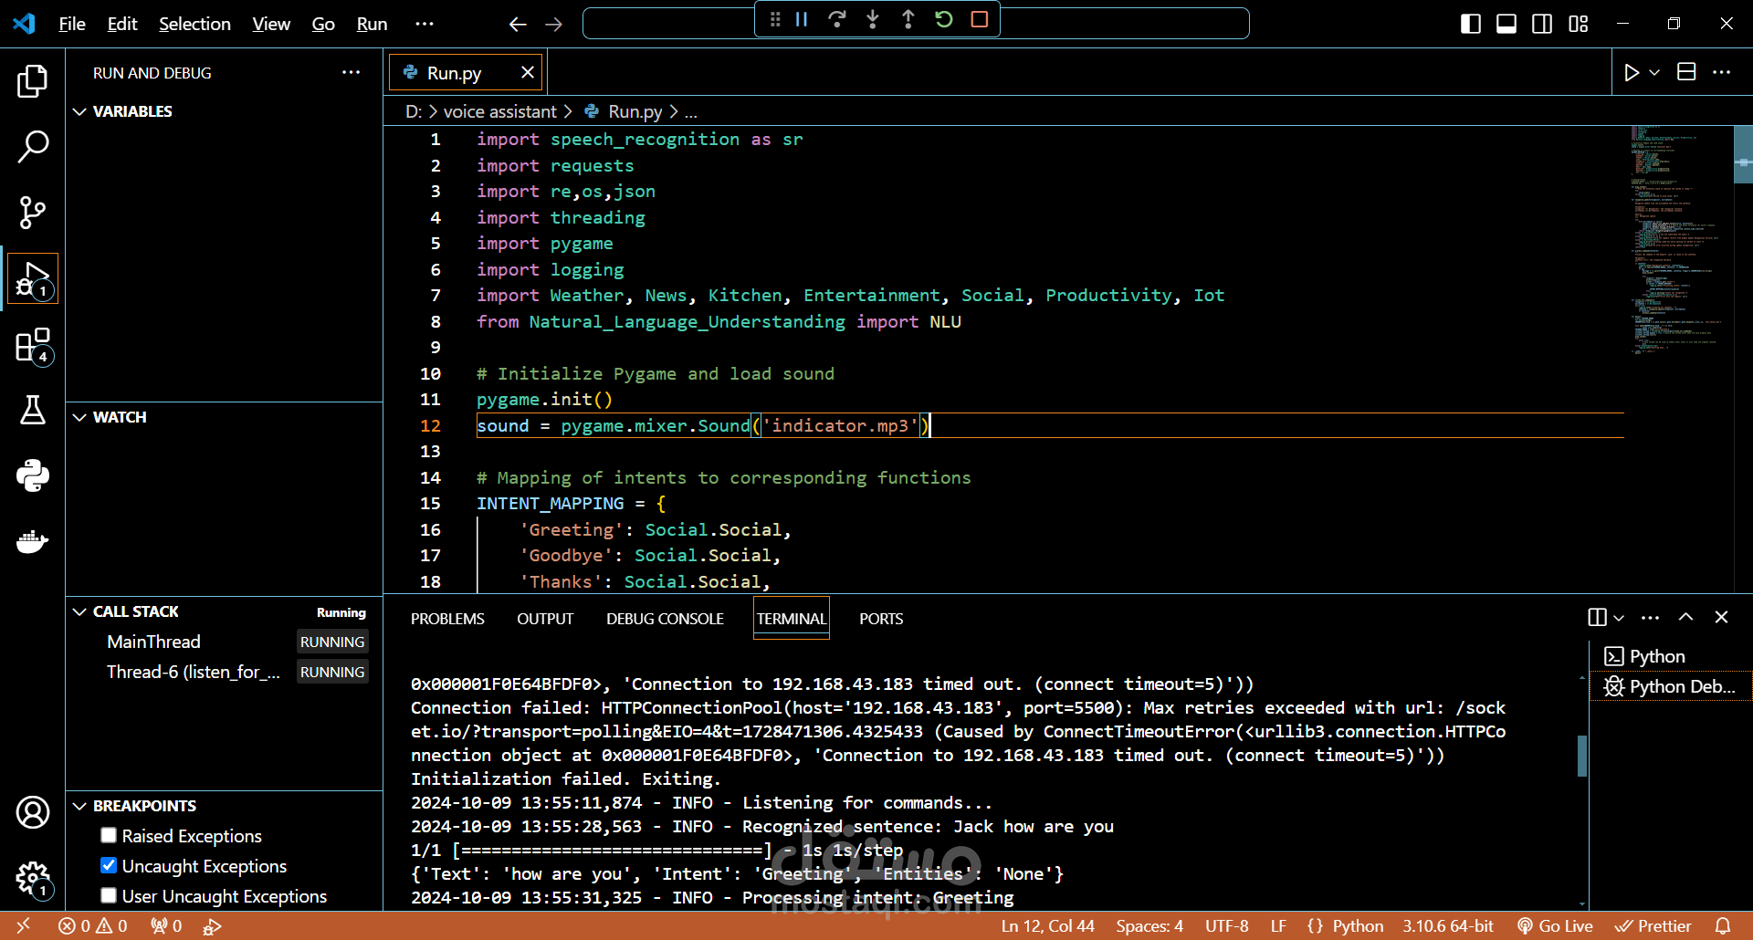Image resolution: width=1753 pixels, height=940 pixels.
Task: Switch to the PROBLEMS panel tab
Action: click(x=447, y=619)
